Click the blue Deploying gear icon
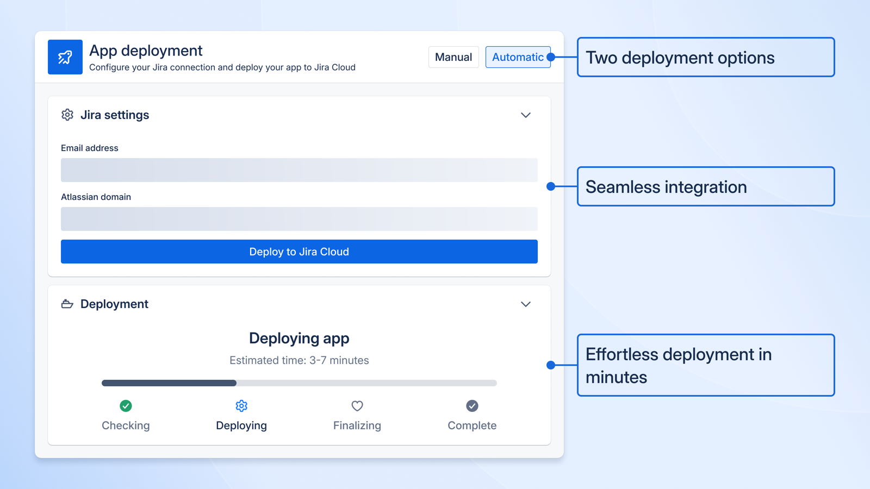 click(241, 406)
